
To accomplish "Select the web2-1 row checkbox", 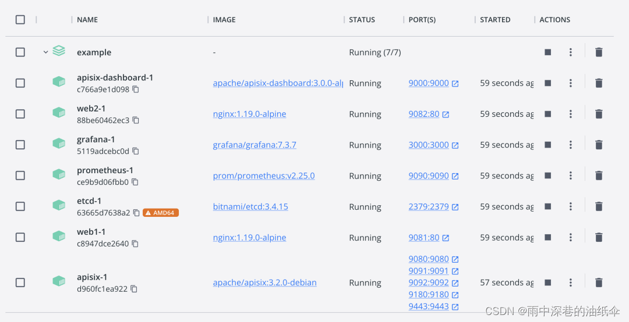I will pos(20,114).
